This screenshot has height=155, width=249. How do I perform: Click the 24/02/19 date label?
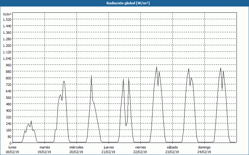pos(204,152)
